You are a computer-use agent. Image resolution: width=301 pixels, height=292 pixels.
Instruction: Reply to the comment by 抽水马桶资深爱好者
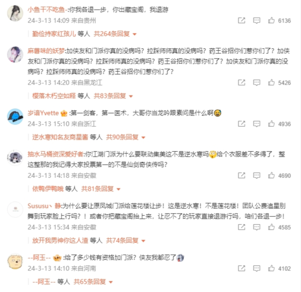[x=256, y=175]
